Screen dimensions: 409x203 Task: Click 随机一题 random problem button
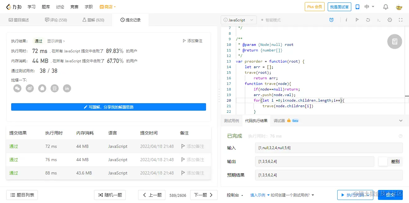tap(110, 195)
